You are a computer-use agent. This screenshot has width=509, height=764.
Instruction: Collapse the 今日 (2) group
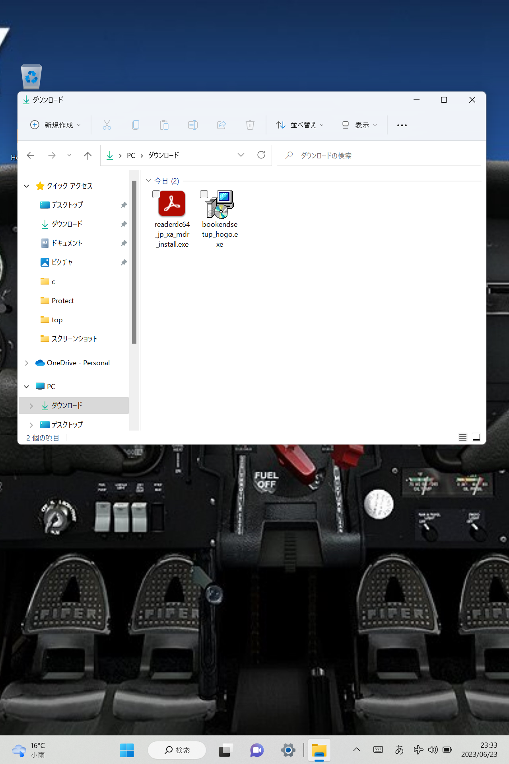148,181
